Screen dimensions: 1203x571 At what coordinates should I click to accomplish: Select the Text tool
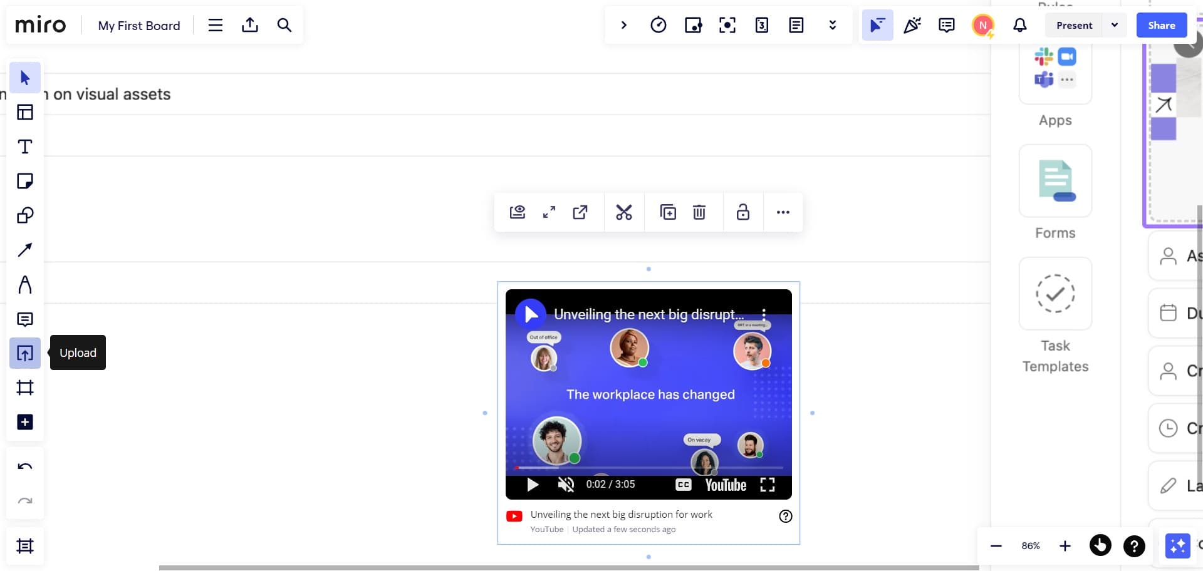tap(25, 147)
